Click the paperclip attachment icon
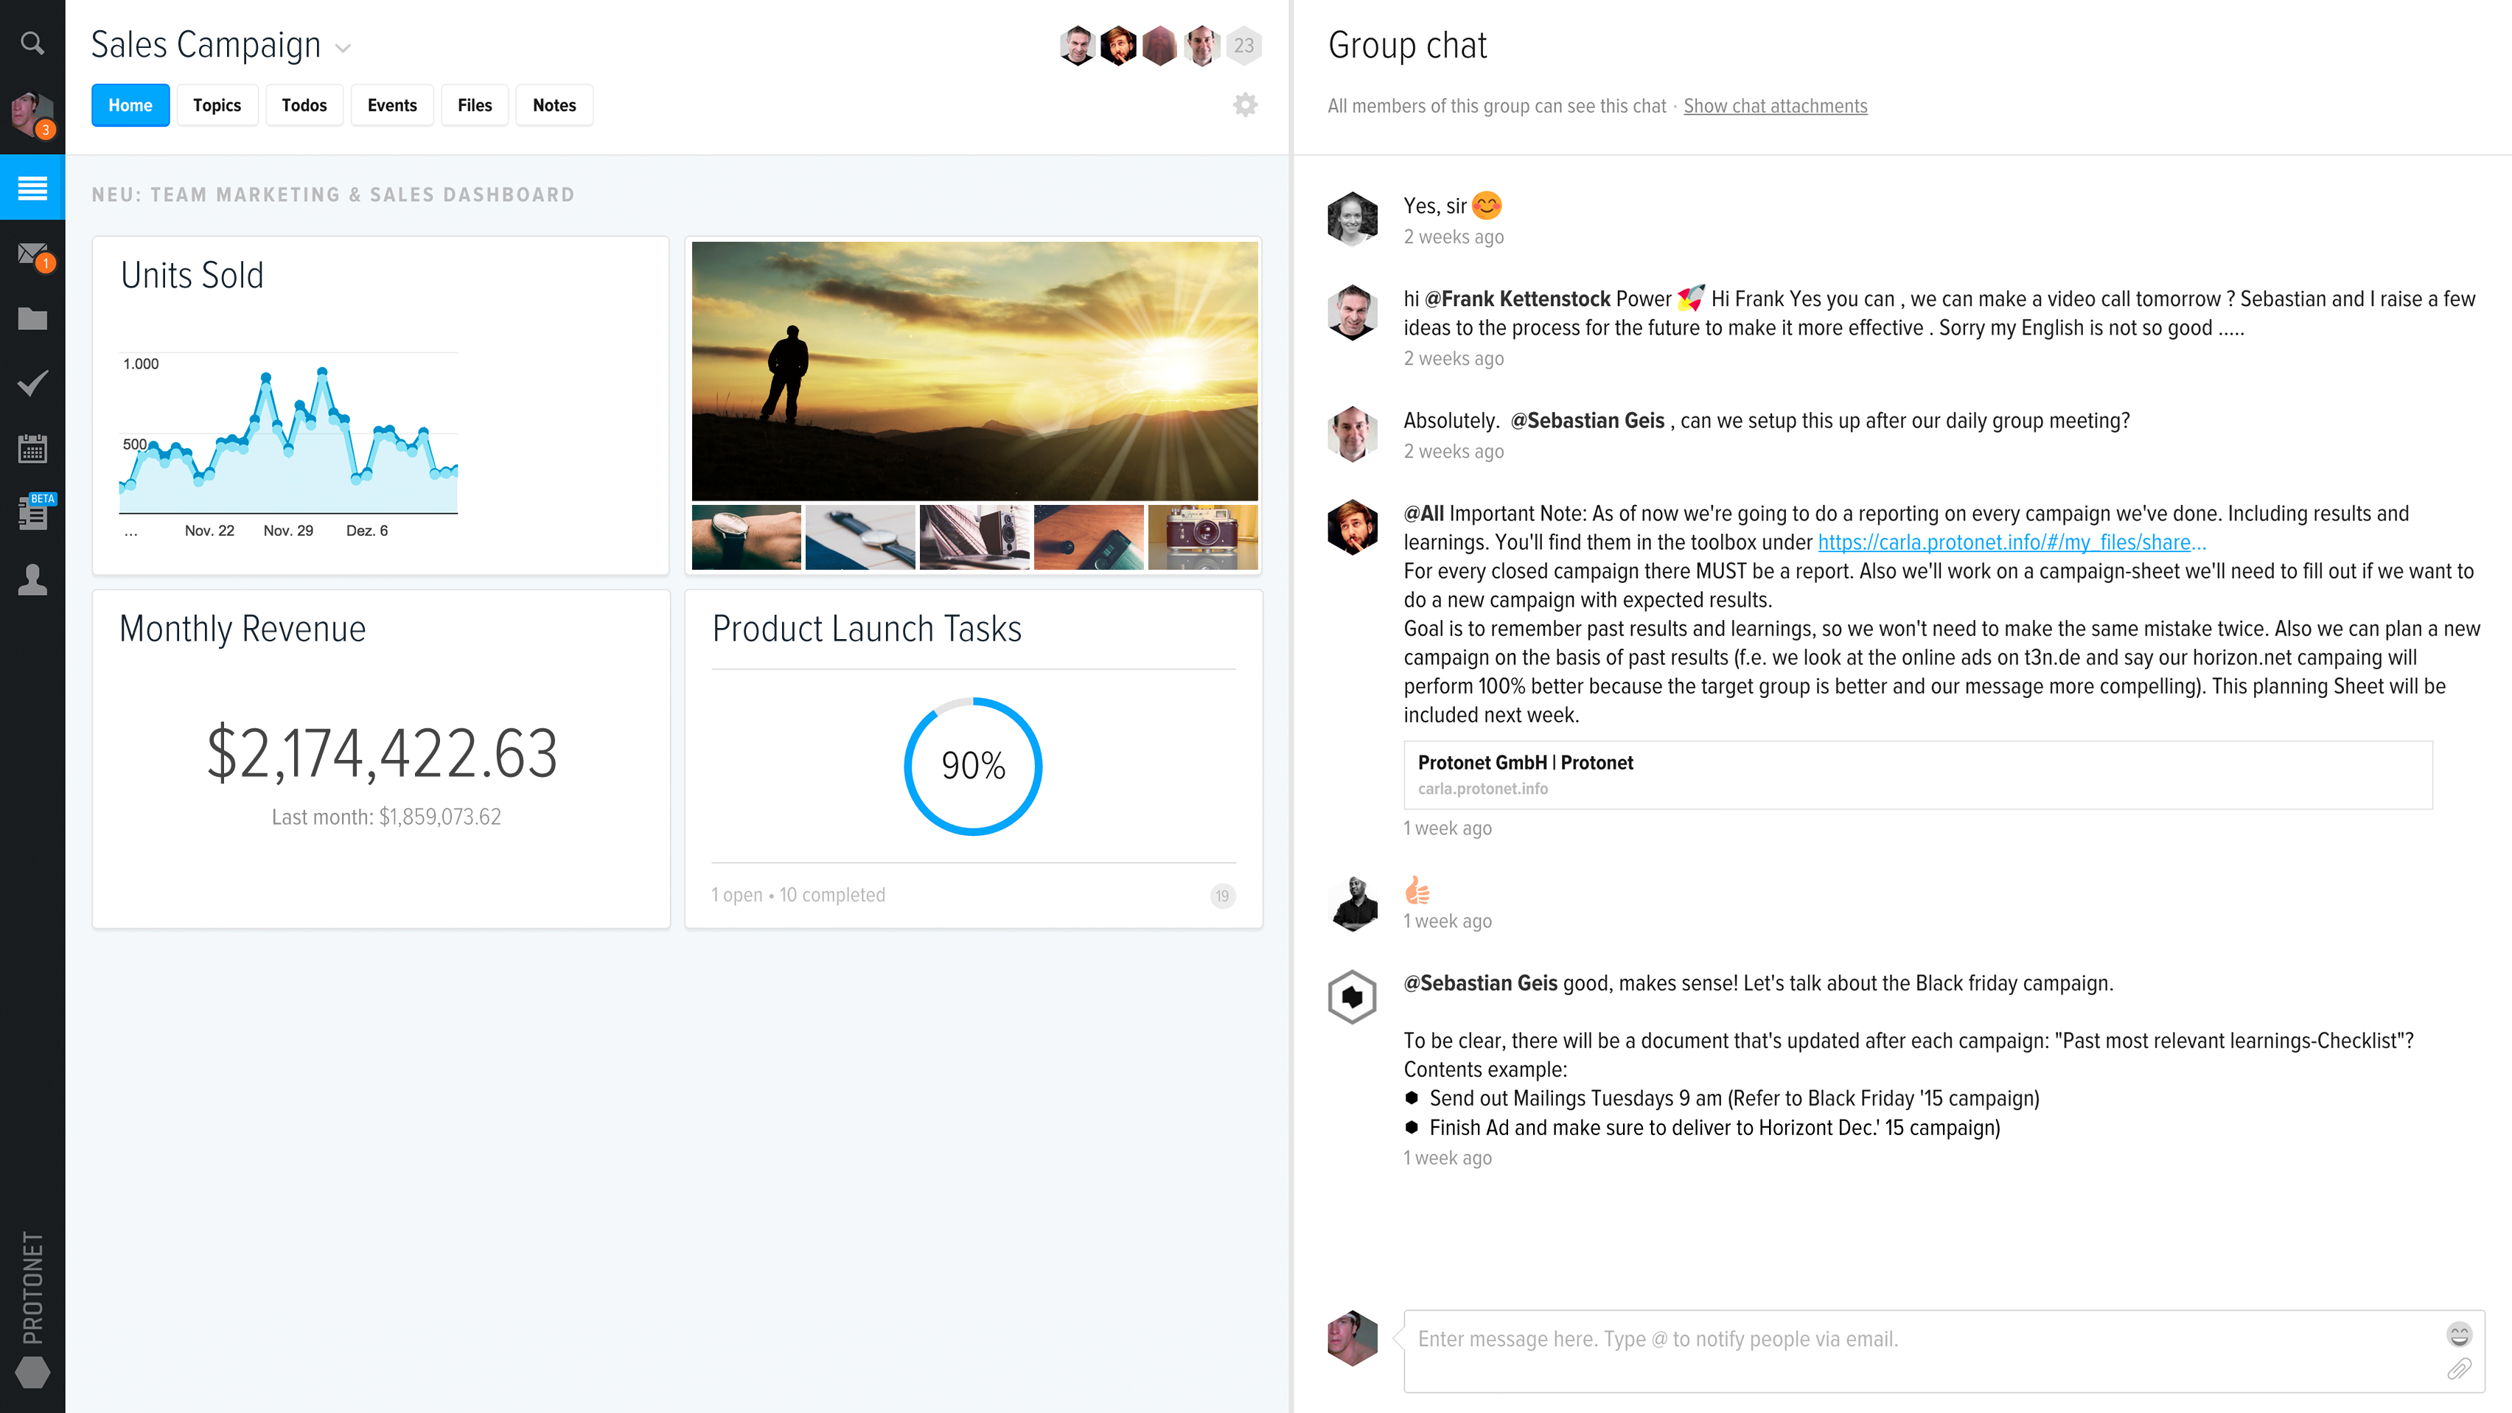Screen dimensions: 2512x1413 point(2458,1369)
